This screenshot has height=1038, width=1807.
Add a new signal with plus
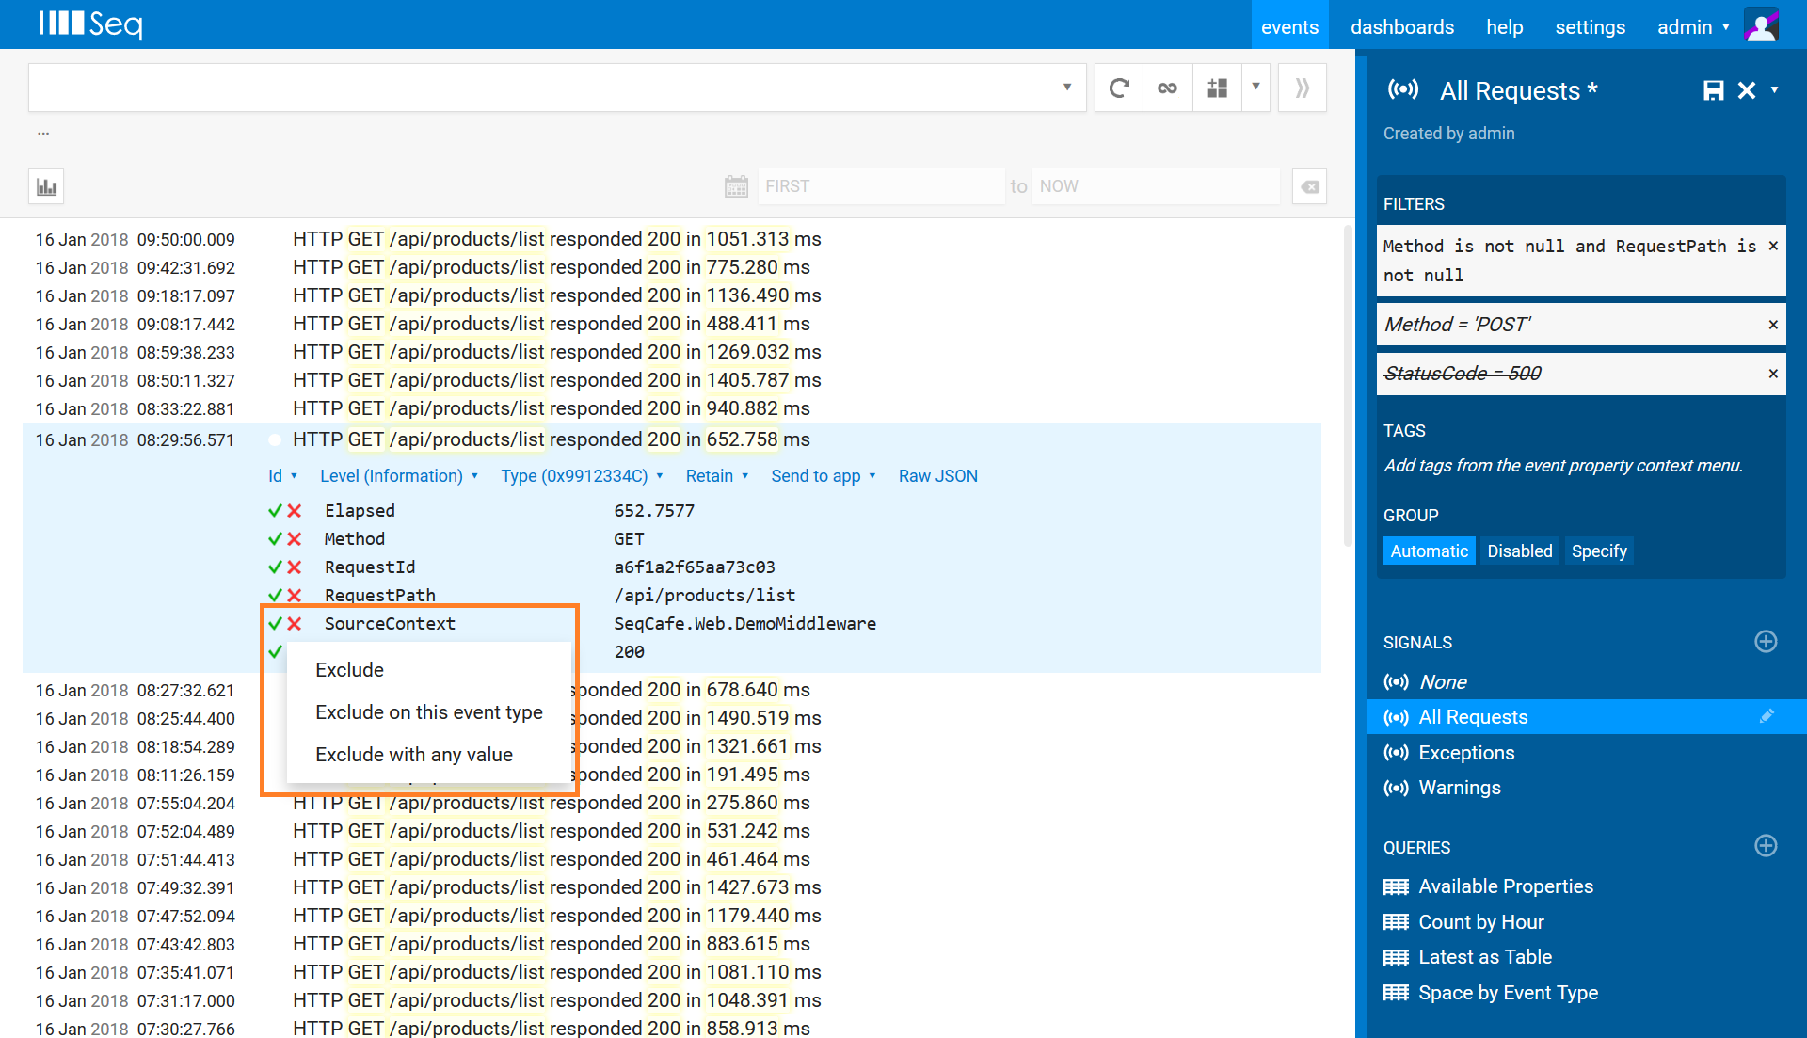click(x=1766, y=642)
